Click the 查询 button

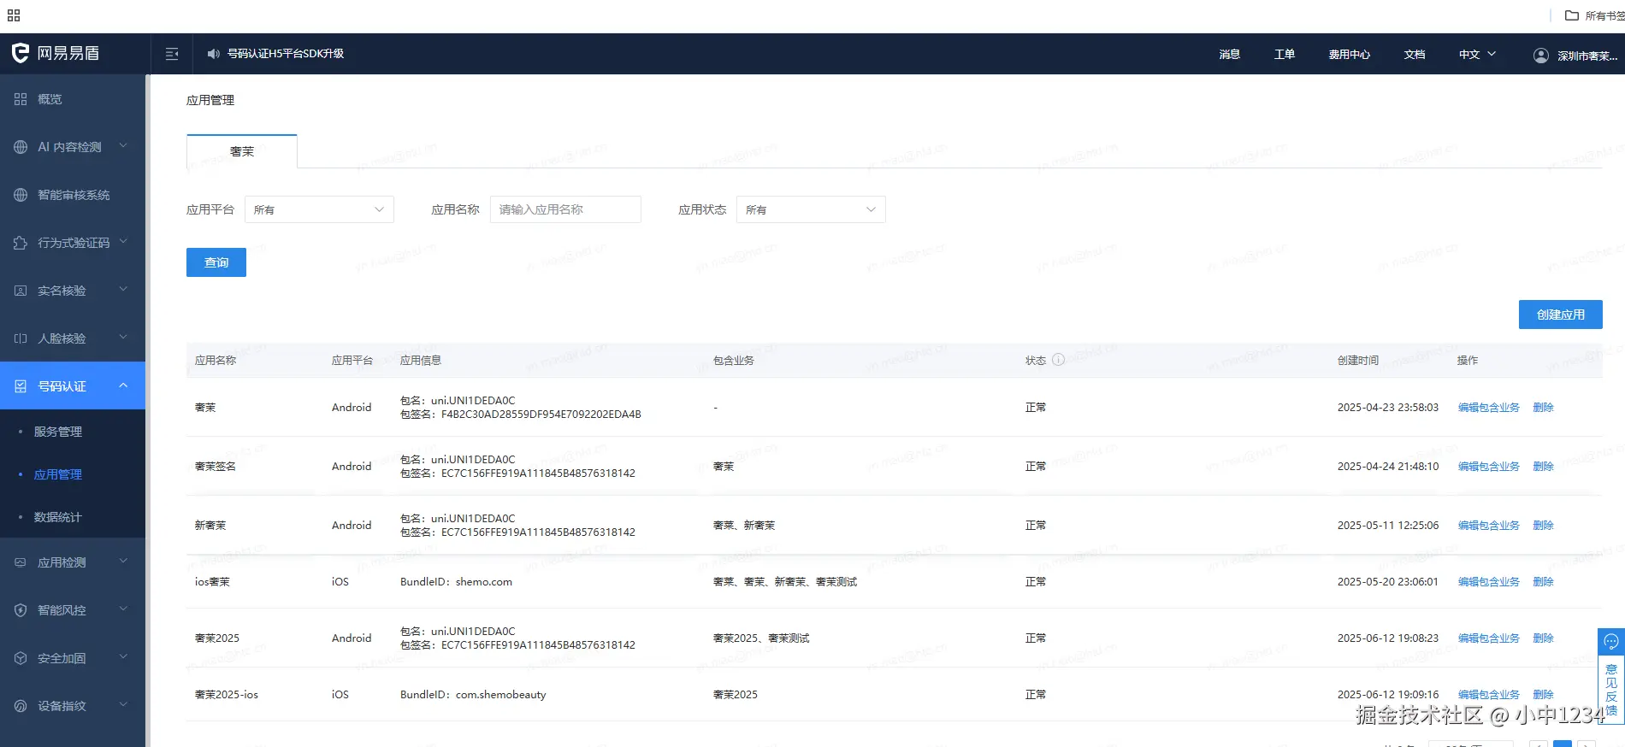pos(216,262)
